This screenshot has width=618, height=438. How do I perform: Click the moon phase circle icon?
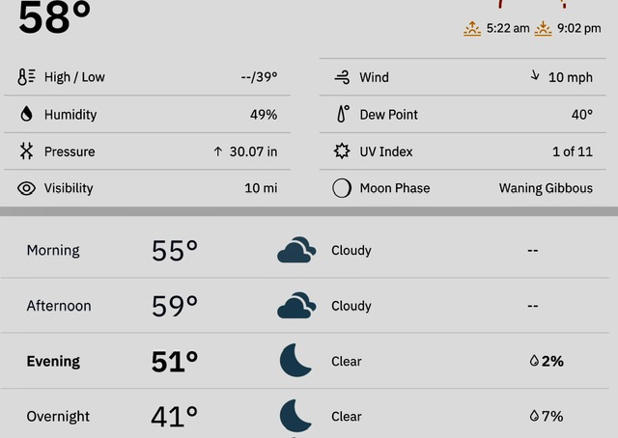pos(341,188)
